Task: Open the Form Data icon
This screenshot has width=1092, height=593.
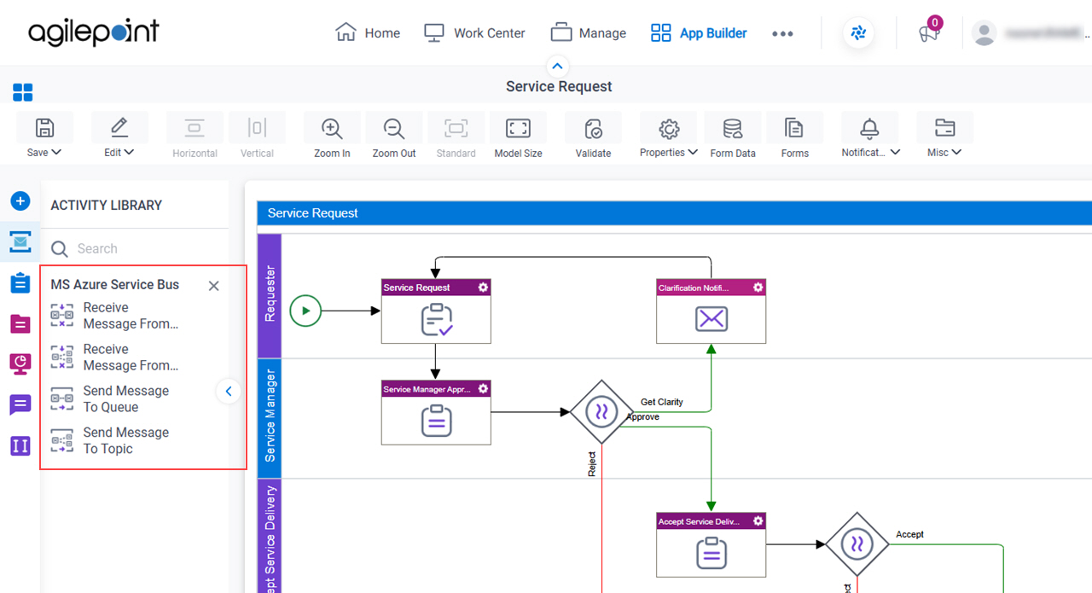Action: [x=733, y=128]
